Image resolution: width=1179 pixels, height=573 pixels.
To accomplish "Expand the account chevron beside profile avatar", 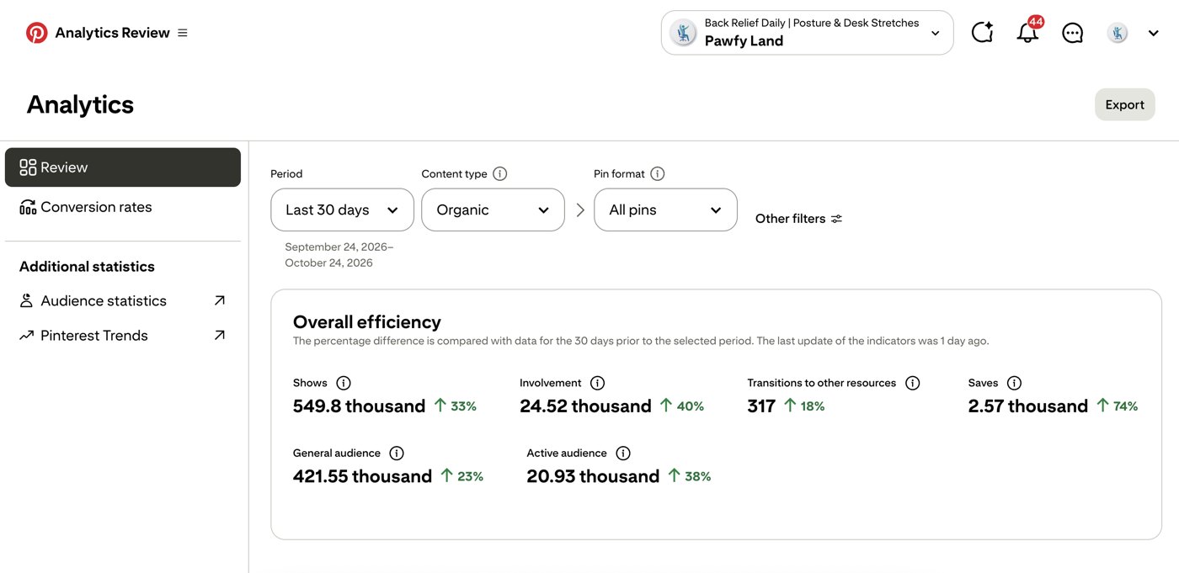I will point(1154,33).
